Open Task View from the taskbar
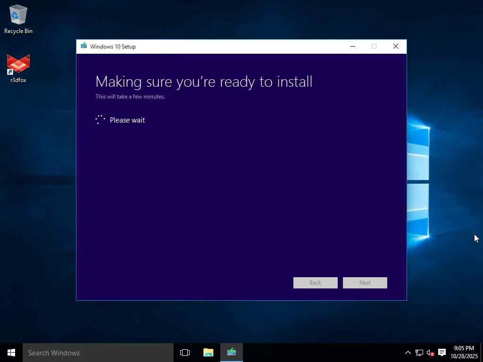 pyautogui.click(x=185, y=353)
